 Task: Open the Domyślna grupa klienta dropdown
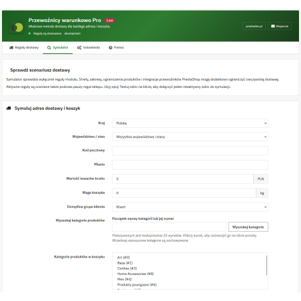(x=190, y=207)
